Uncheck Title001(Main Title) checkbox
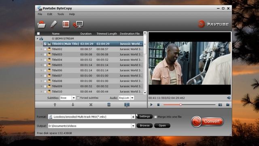This screenshot has height=146, width=259. (45, 44)
